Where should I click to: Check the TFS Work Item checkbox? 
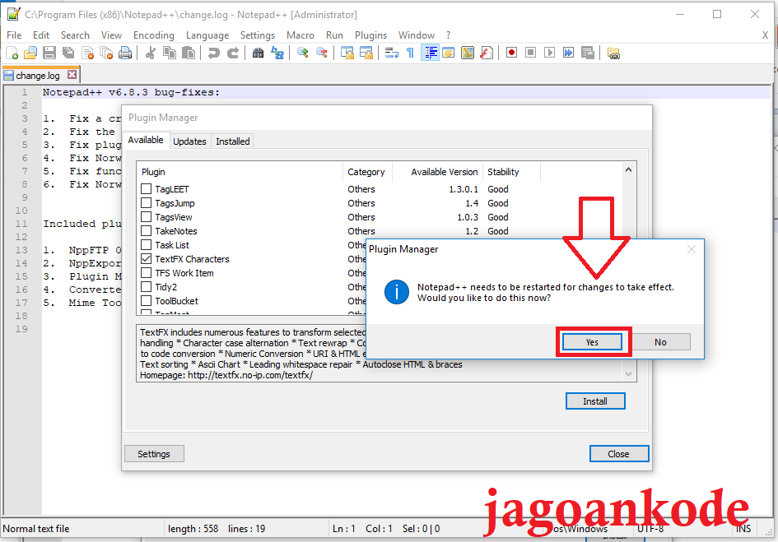coord(146,273)
